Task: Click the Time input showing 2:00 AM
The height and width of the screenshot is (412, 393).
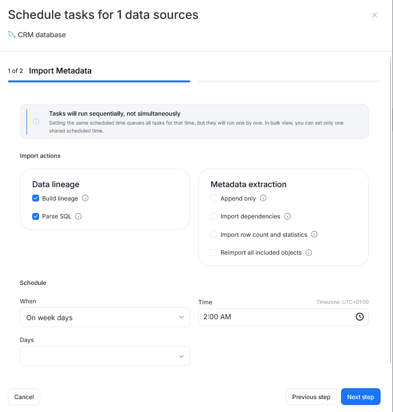Action: 273,317
